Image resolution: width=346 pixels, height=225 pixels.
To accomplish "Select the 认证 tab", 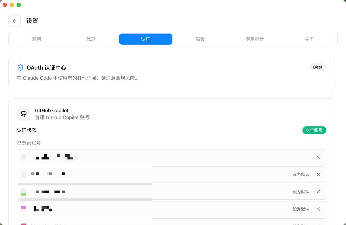I will click(x=146, y=39).
